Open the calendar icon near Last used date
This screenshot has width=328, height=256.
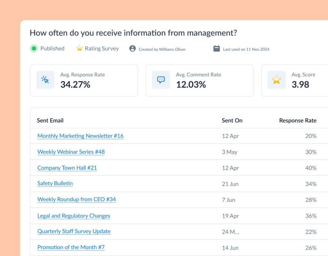(x=217, y=49)
